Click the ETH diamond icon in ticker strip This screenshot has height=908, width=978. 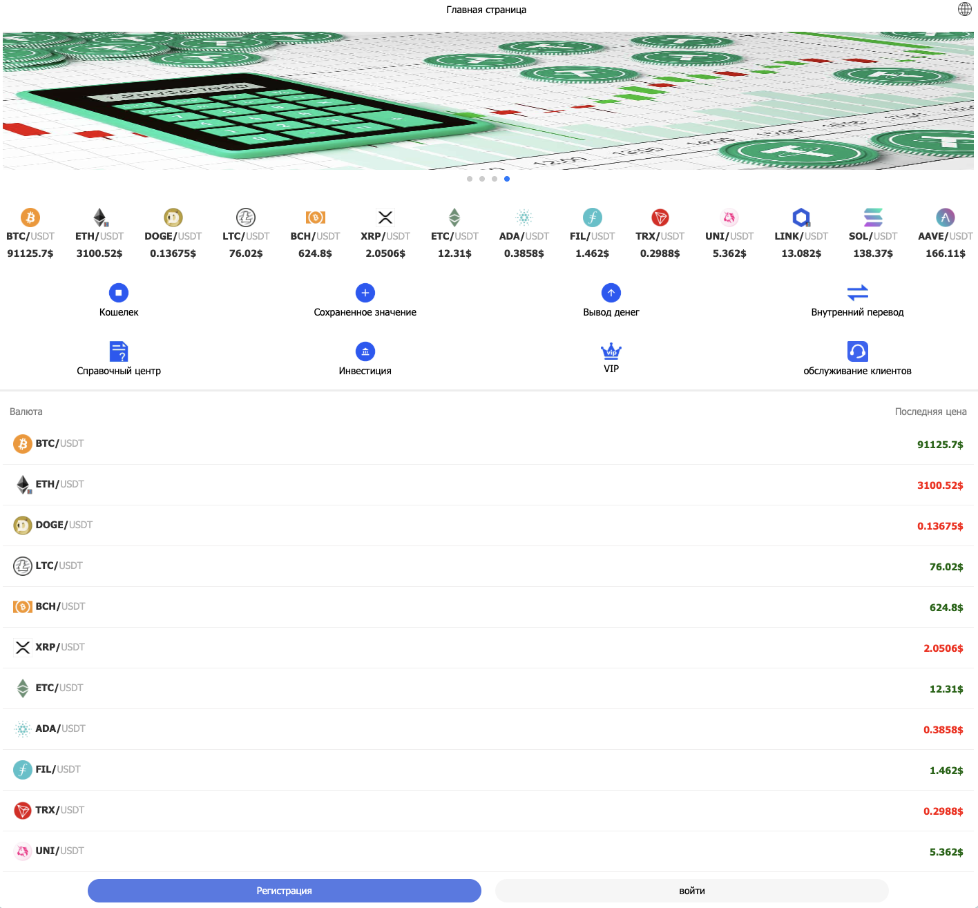tap(100, 218)
